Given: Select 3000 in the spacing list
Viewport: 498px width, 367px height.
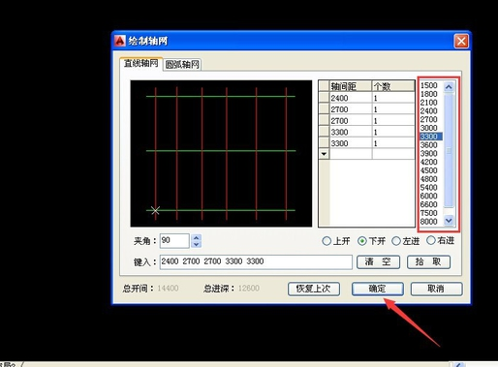Looking at the screenshot, I should 428,128.
